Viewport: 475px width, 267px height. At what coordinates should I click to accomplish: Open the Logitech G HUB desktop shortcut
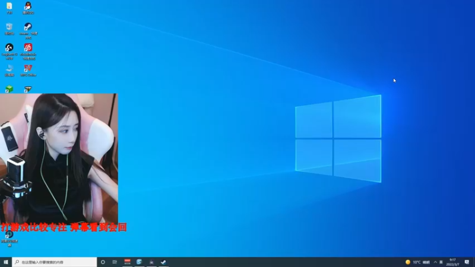[x=9, y=51]
